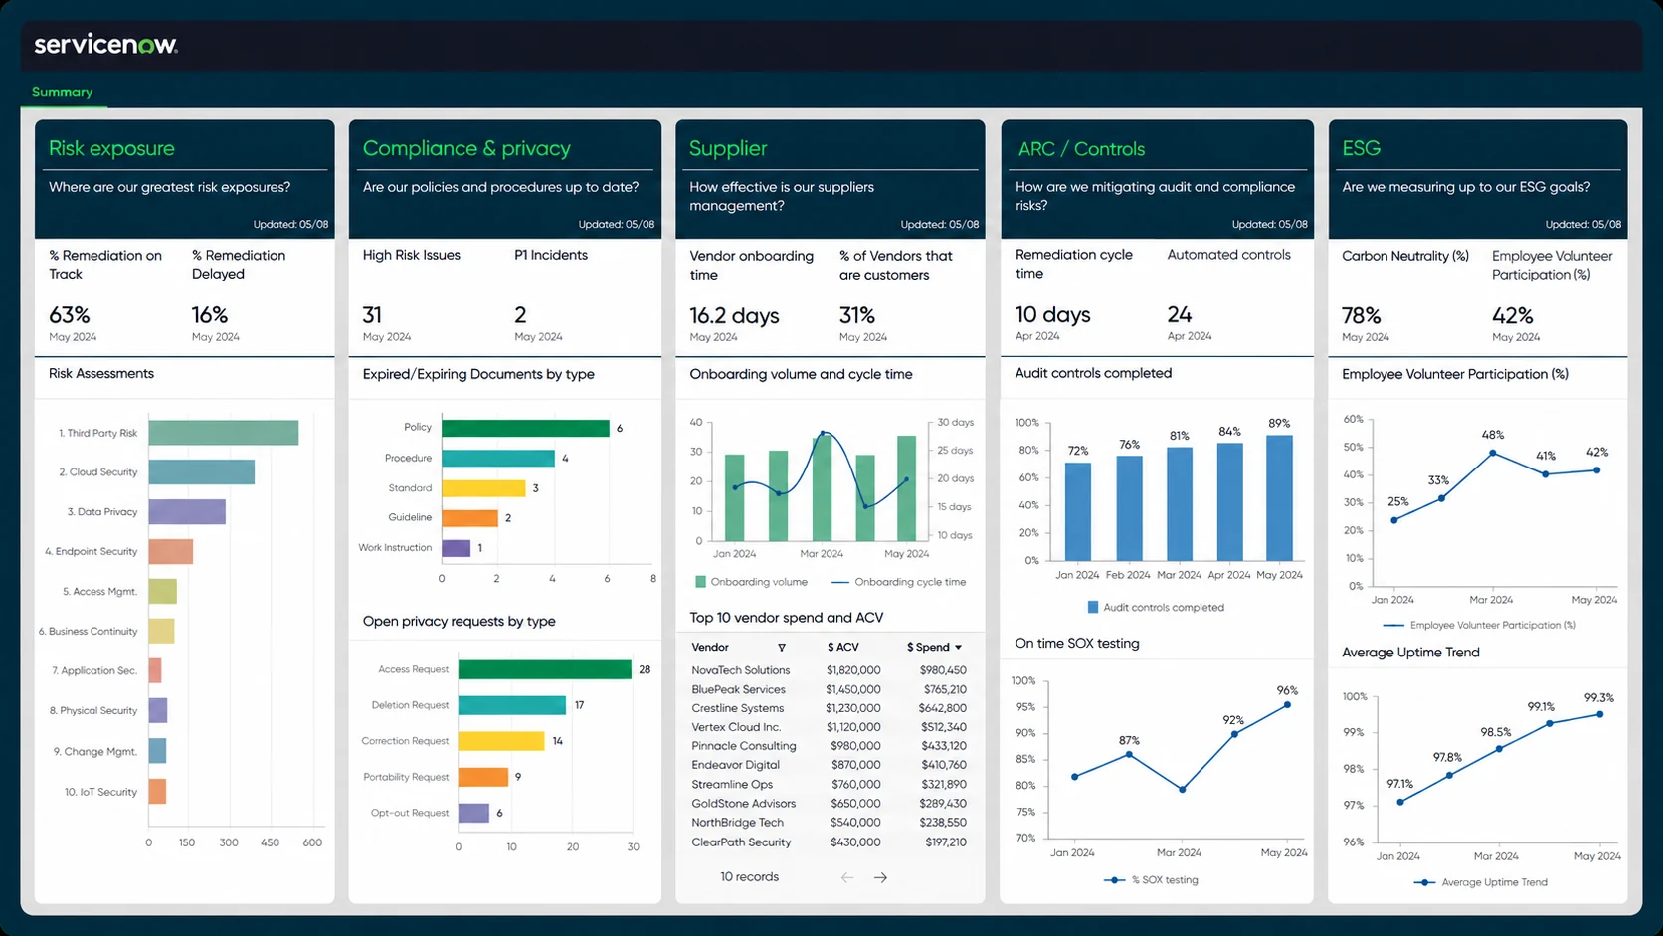The image size is (1663, 936).
Task: Click the Third Party Risk bar
Action: (224, 433)
